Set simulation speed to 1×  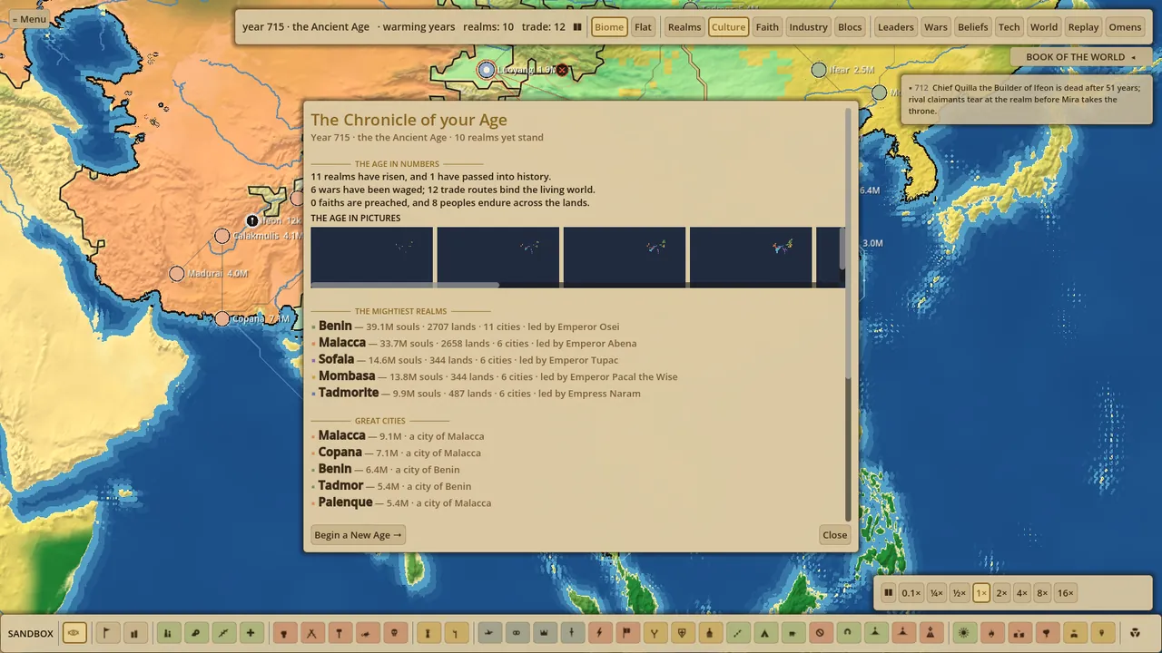point(981,593)
